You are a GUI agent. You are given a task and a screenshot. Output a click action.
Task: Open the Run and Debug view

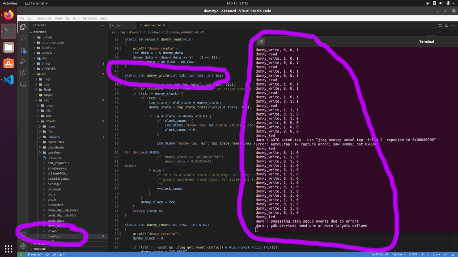pos(23,61)
